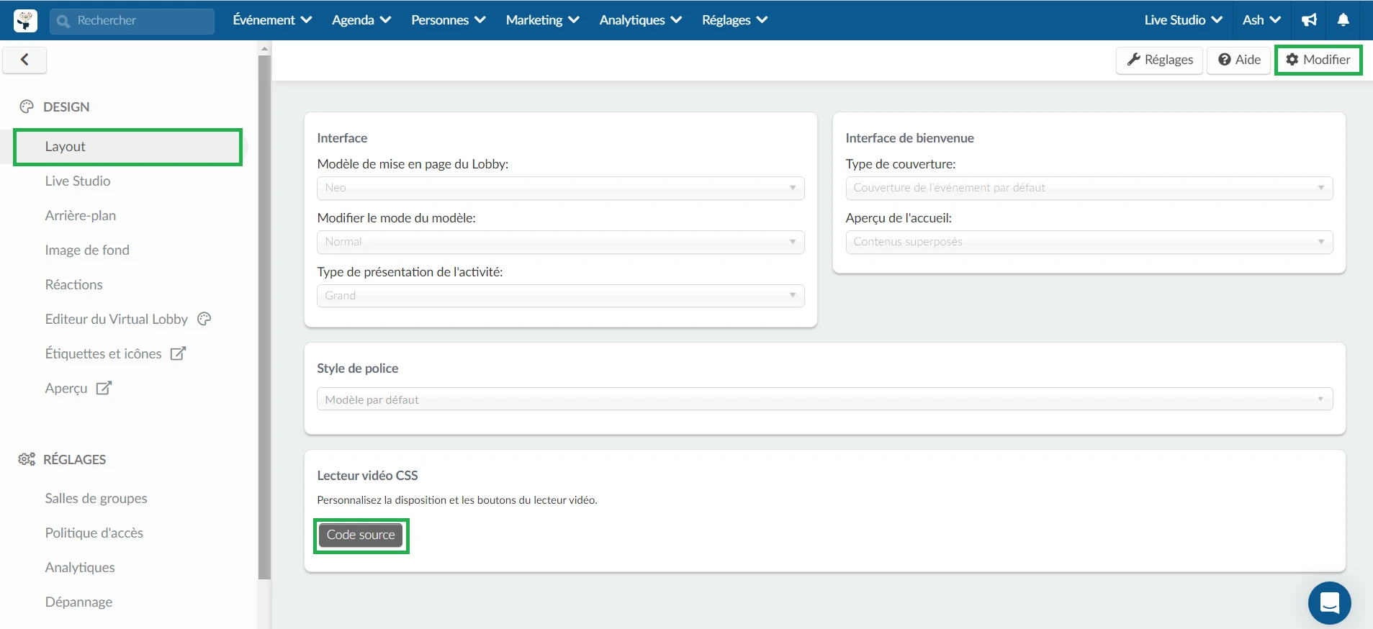
Task: Select Layout in sidebar
Action: pos(128,147)
